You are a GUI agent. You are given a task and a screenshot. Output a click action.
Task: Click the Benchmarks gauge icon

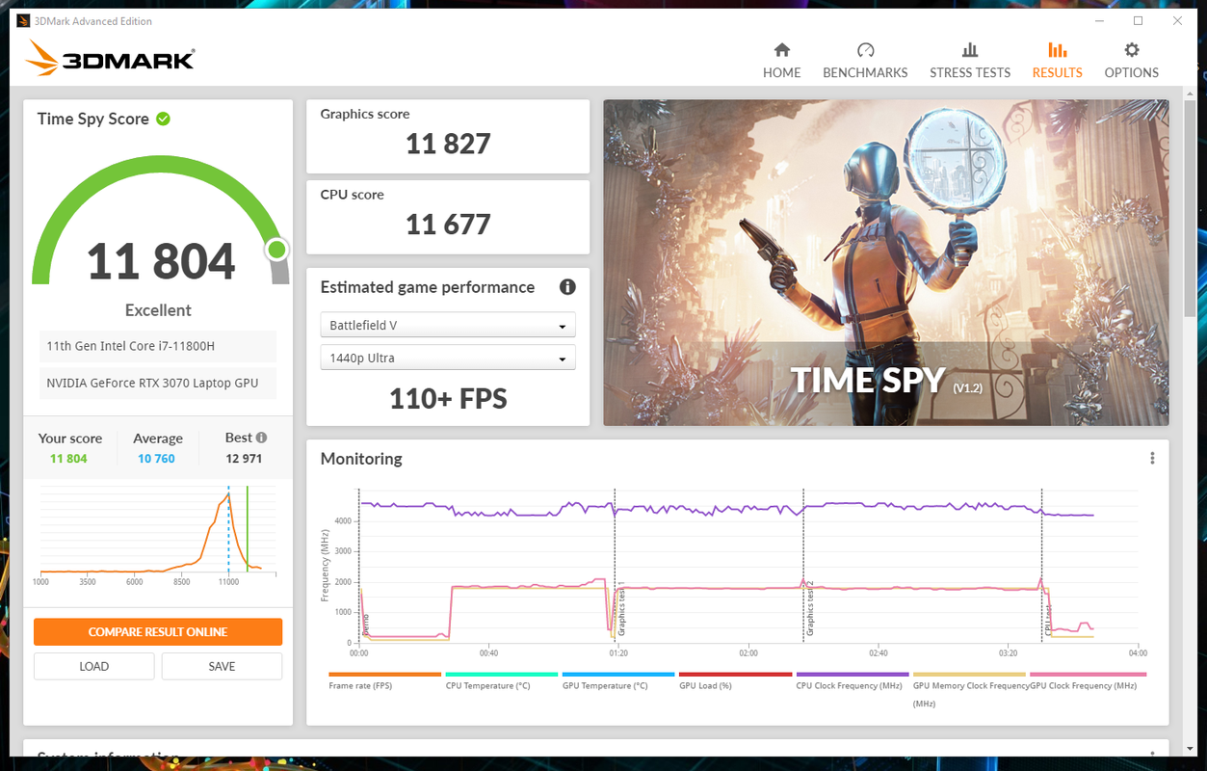pyautogui.click(x=865, y=50)
